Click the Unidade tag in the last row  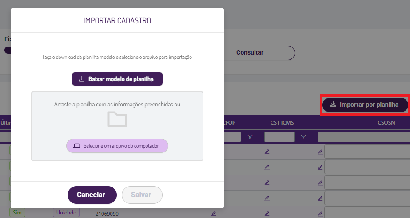66,213
